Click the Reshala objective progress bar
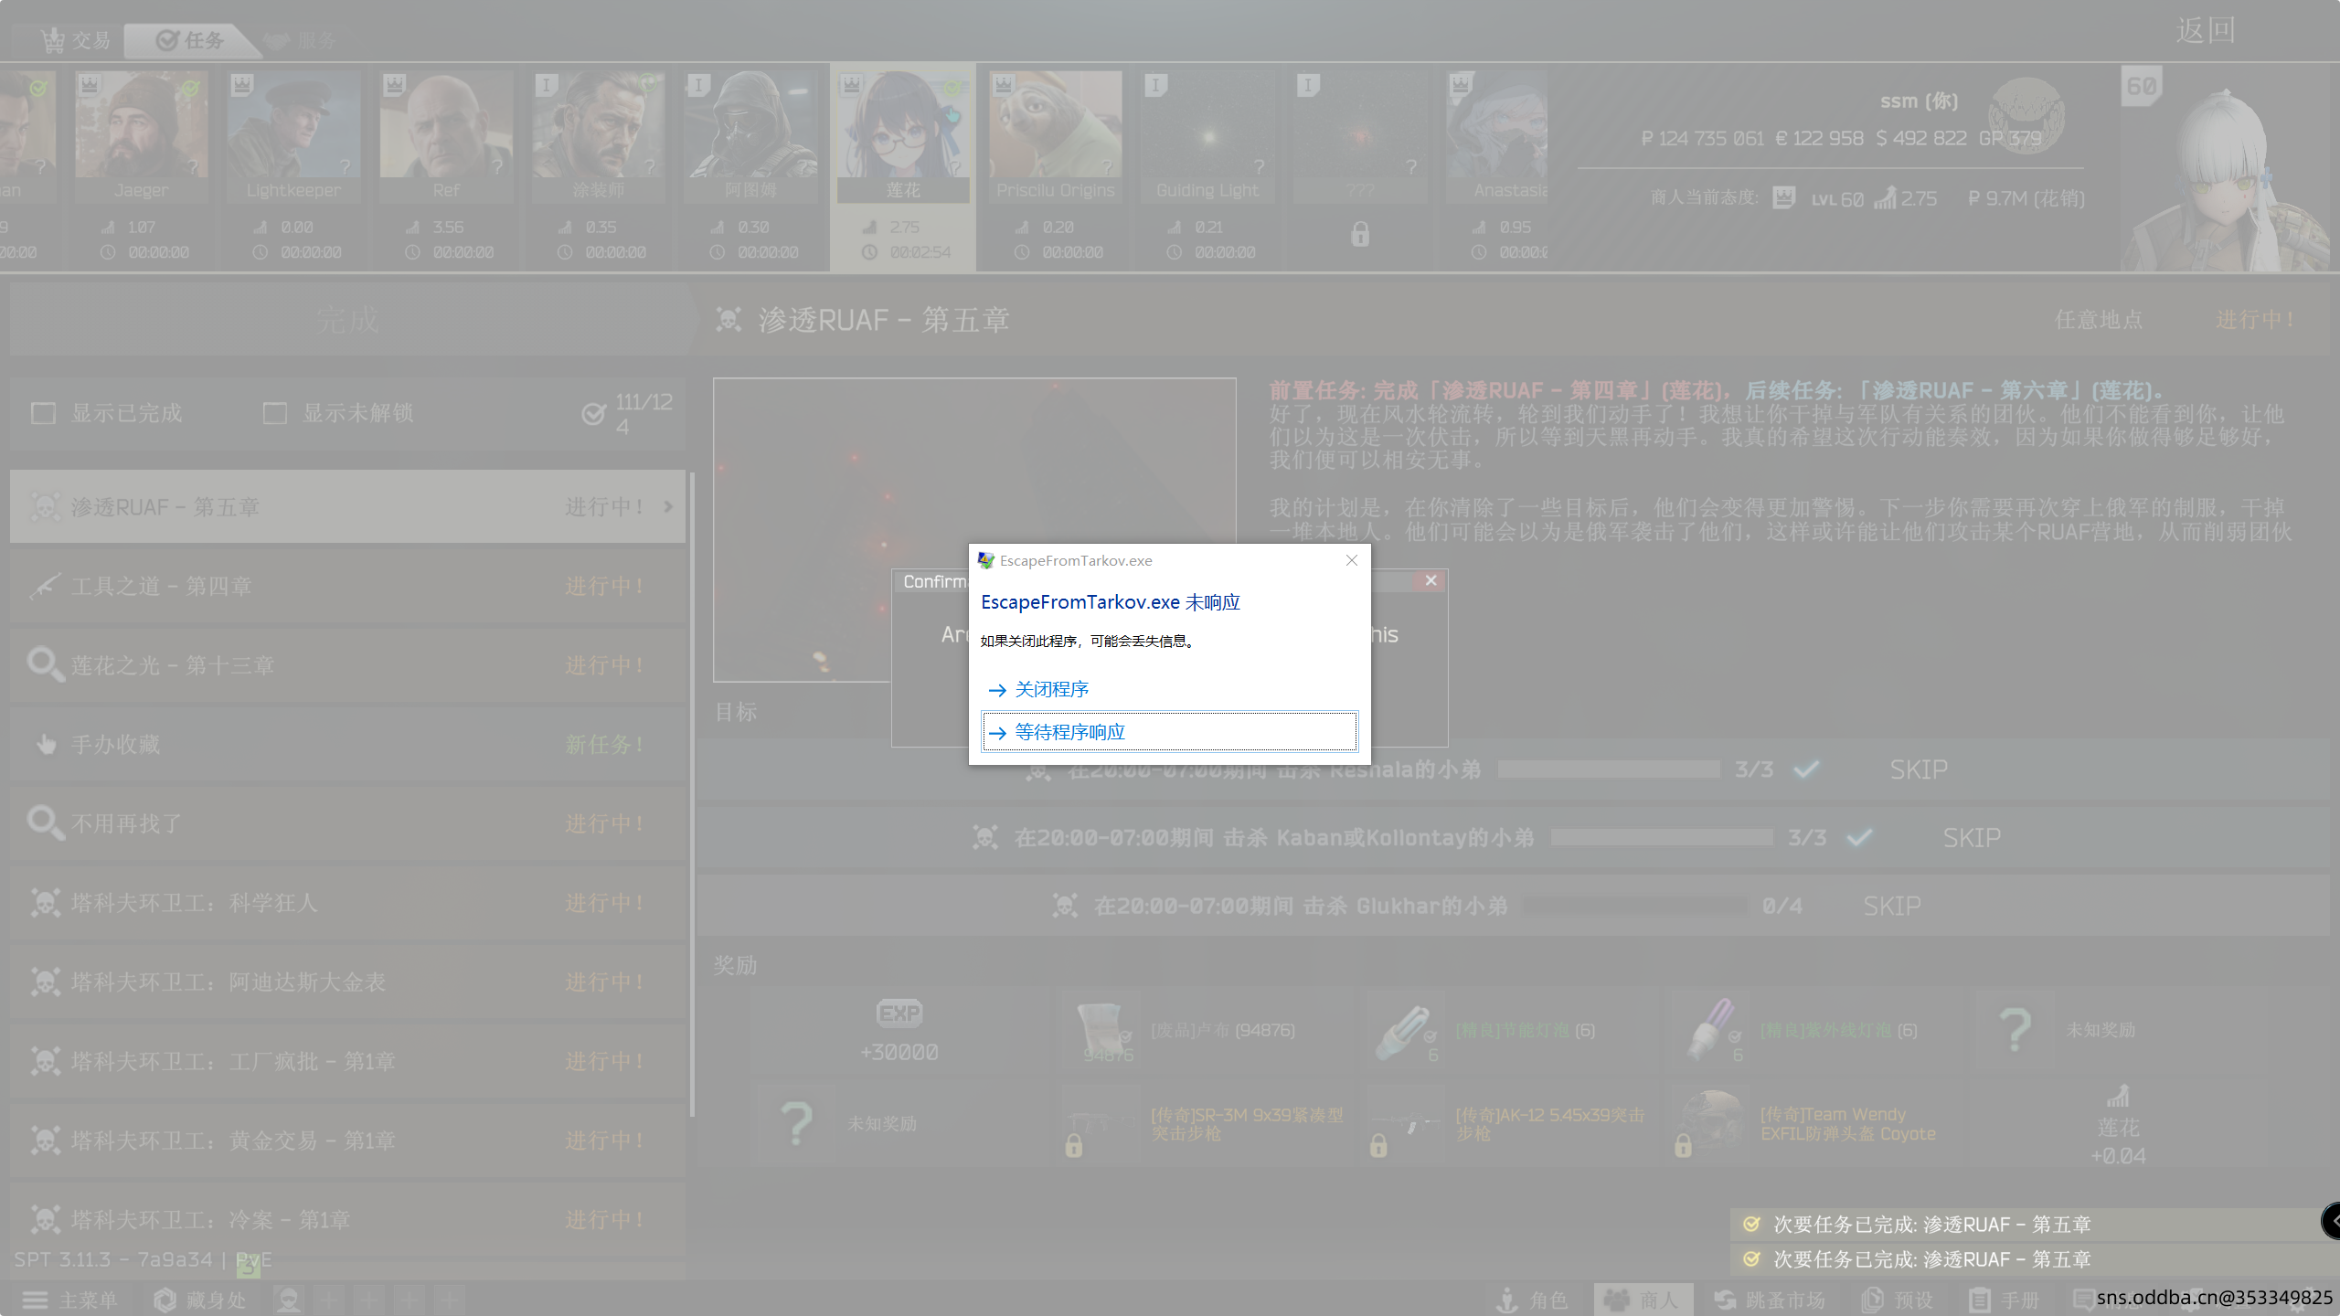 1609,769
